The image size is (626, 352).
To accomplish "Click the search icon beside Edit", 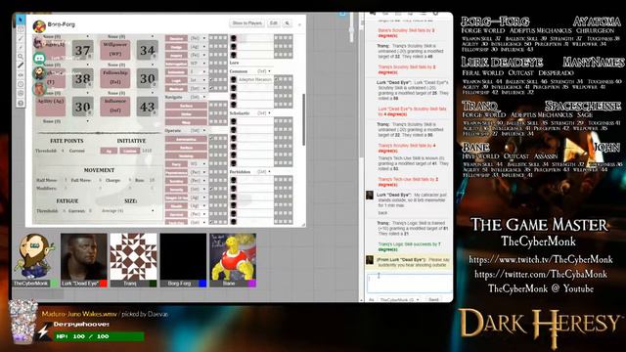I will coord(287,23).
